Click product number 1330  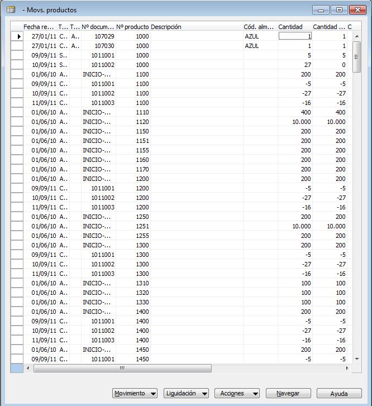coord(142,302)
